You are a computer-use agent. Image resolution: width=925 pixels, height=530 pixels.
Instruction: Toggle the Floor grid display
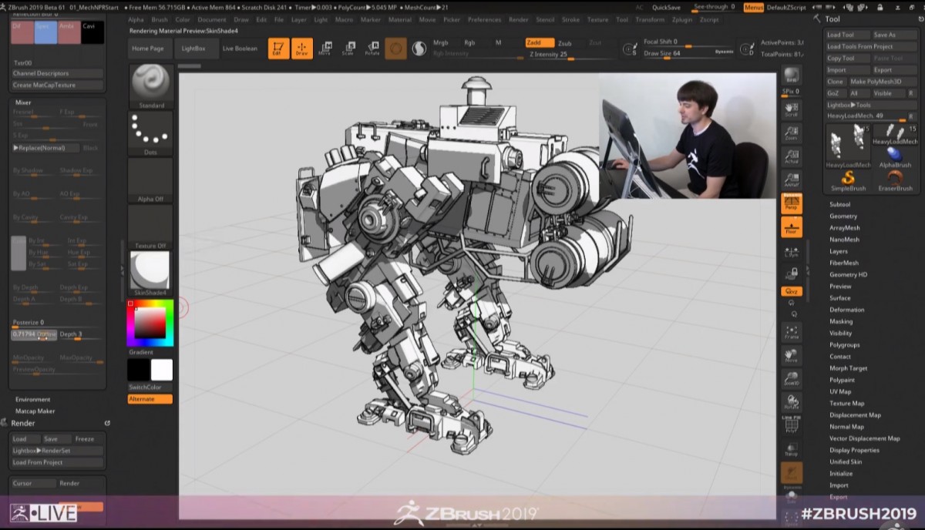click(791, 226)
